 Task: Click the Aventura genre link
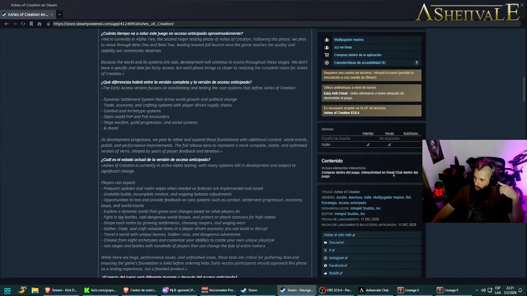click(355, 197)
